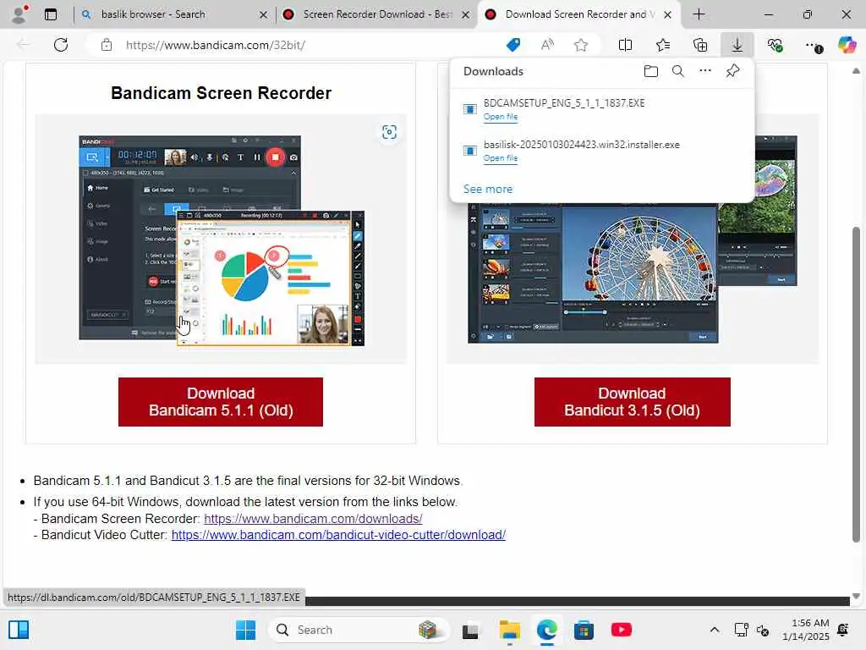Open the split screen icon
866x650 pixels.
(625, 45)
